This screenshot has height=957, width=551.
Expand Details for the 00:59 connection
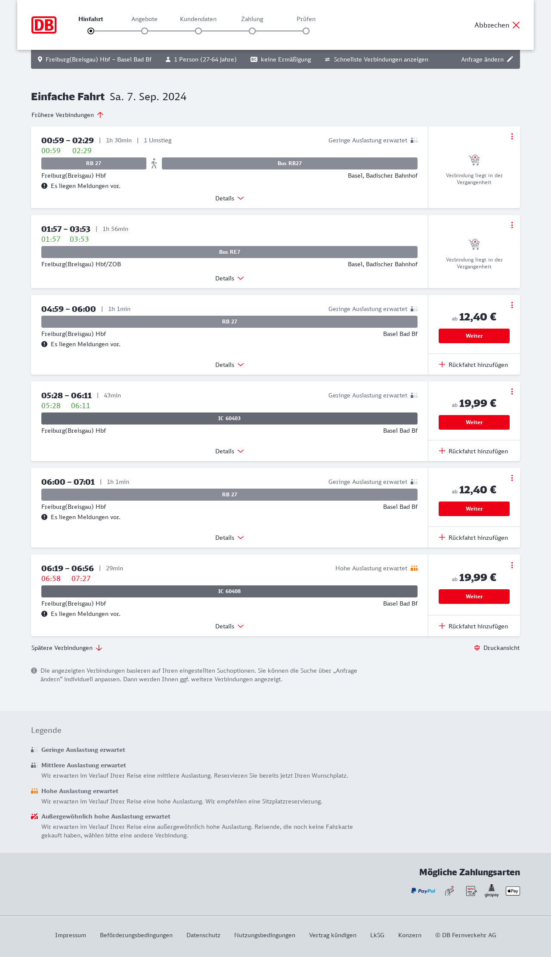[229, 198]
